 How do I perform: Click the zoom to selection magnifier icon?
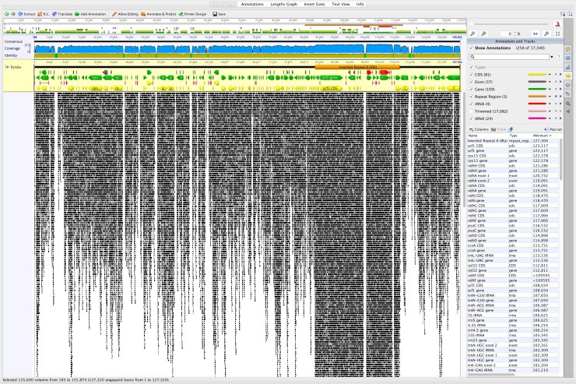tap(546, 33)
